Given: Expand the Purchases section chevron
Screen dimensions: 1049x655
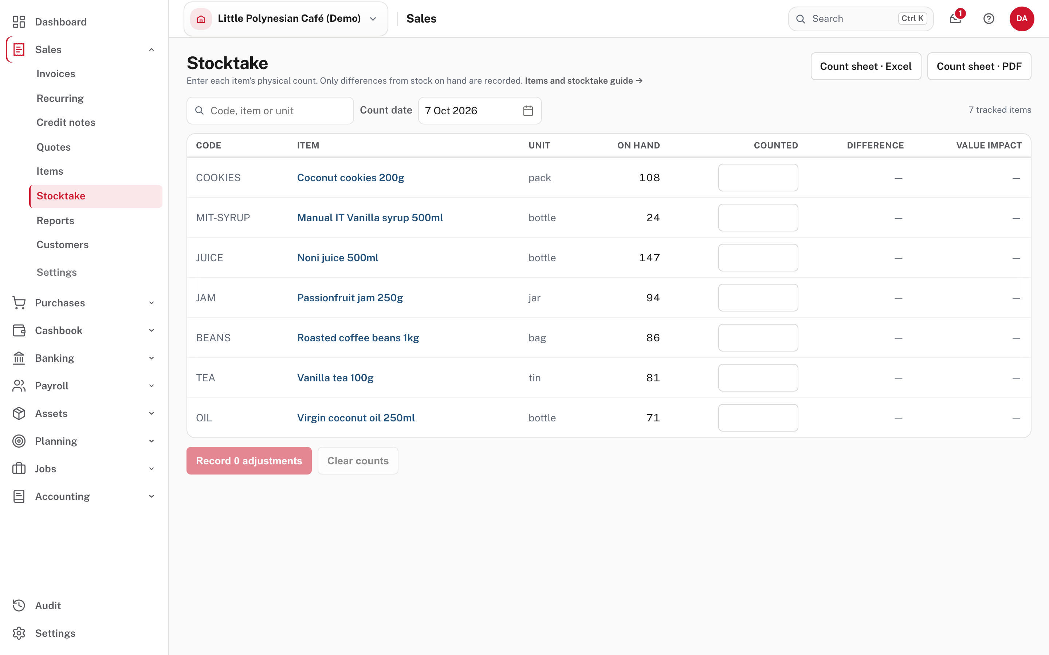Looking at the screenshot, I should click(151, 303).
